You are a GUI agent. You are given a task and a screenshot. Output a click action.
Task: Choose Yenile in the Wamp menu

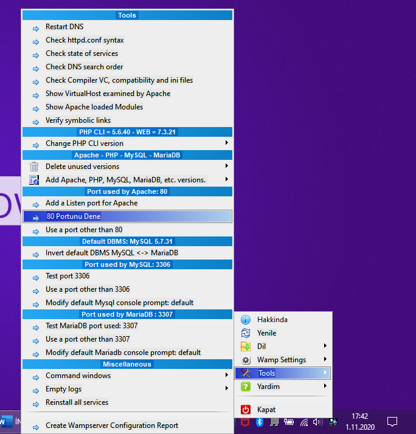(x=283, y=333)
